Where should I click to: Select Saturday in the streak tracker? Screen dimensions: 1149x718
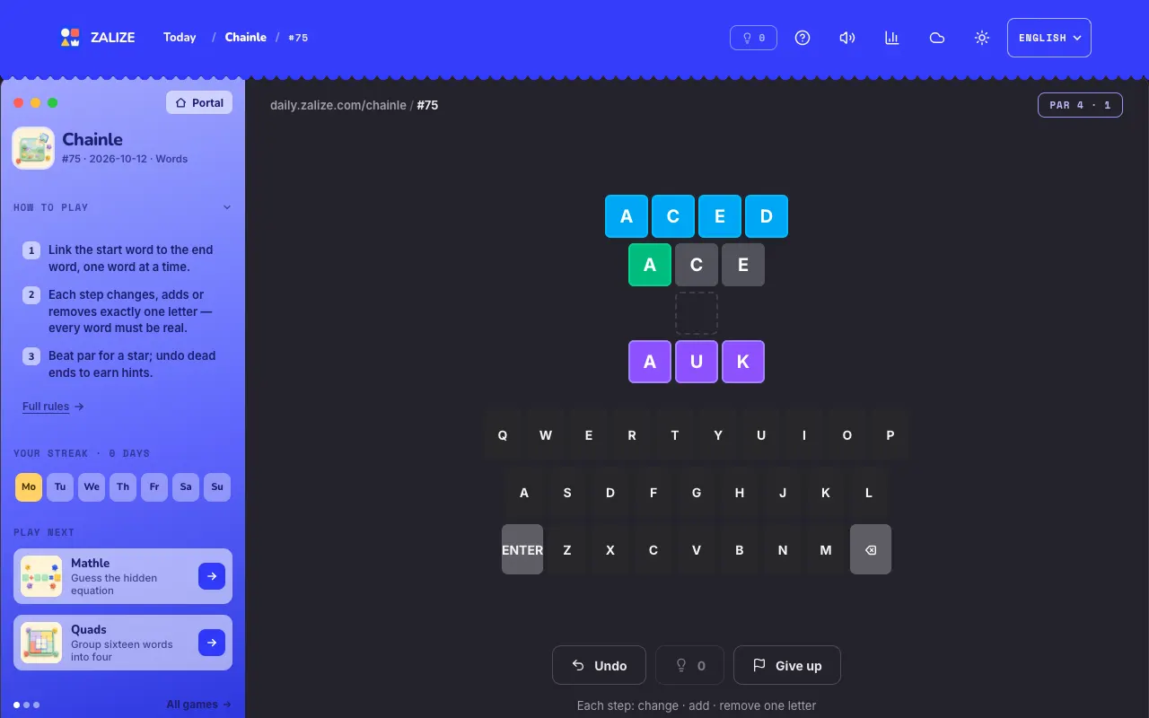click(186, 486)
